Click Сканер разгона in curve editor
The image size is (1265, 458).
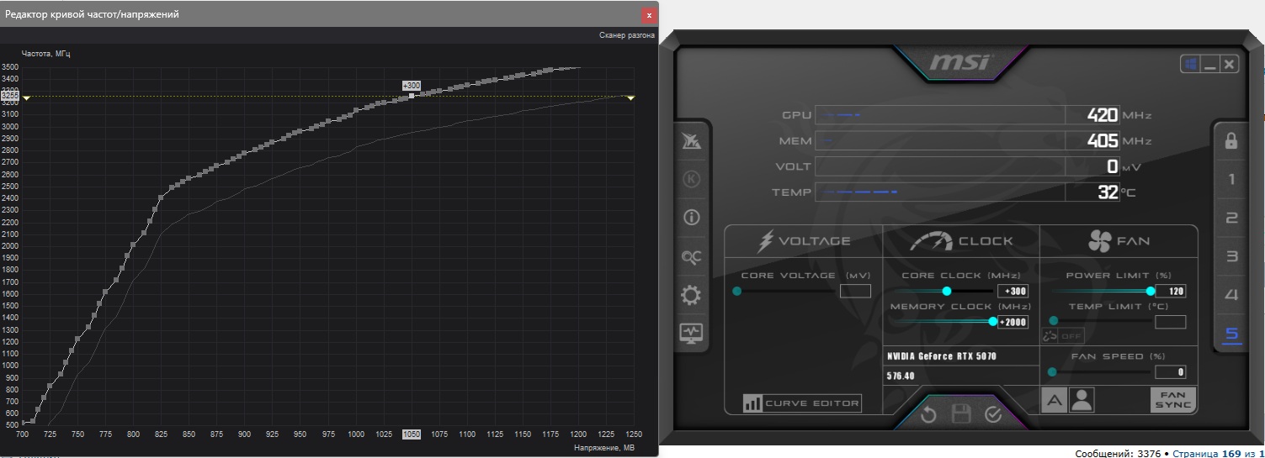(627, 36)
